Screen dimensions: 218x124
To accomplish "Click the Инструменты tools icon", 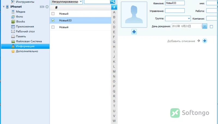I will (13, 2).
